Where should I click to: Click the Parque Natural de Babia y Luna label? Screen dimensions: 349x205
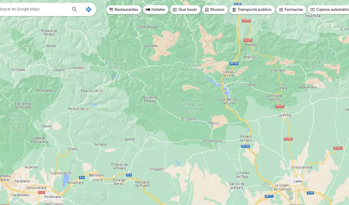tap(193, 65)
